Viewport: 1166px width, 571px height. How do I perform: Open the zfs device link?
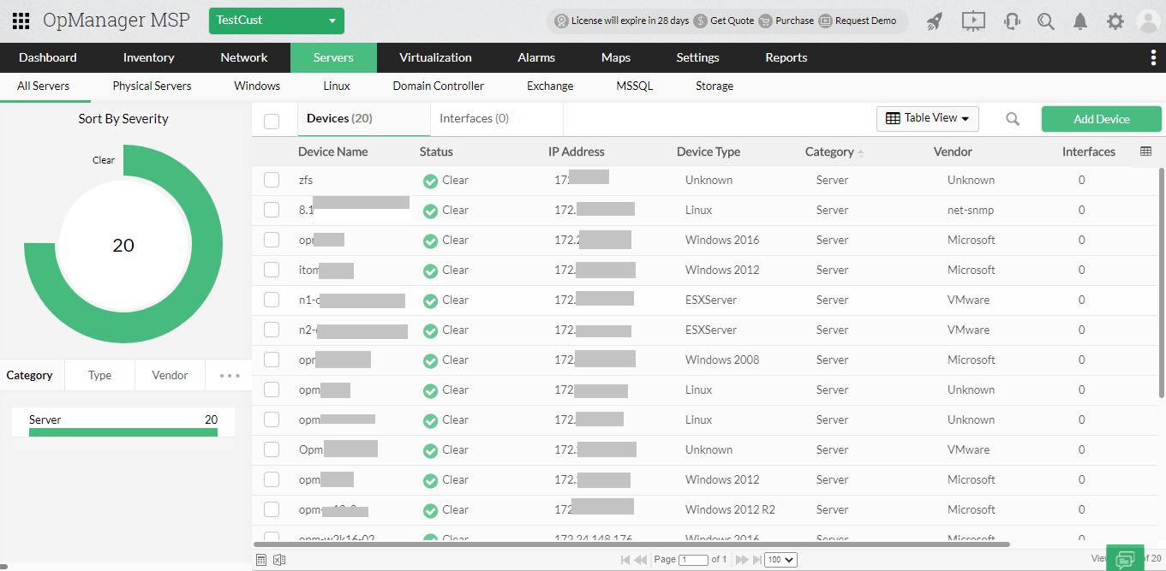pyautogui.click(x=306, y=180)
